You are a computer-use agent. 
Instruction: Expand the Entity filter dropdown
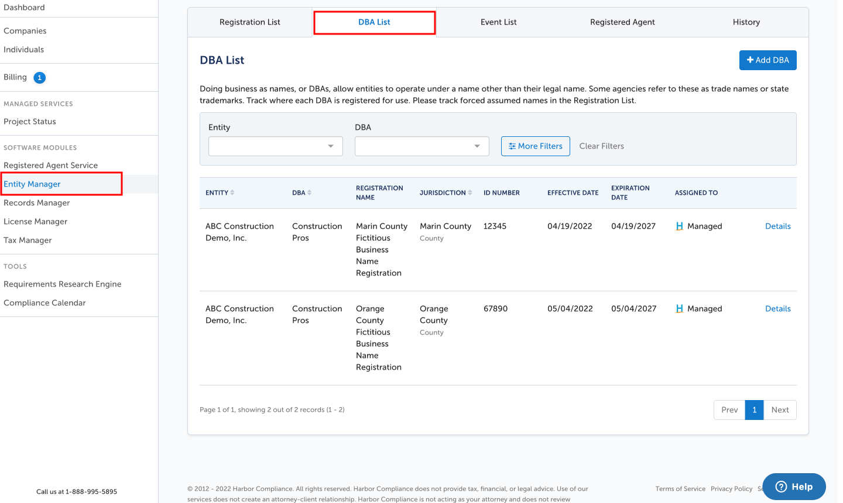(x=276, y=146)
